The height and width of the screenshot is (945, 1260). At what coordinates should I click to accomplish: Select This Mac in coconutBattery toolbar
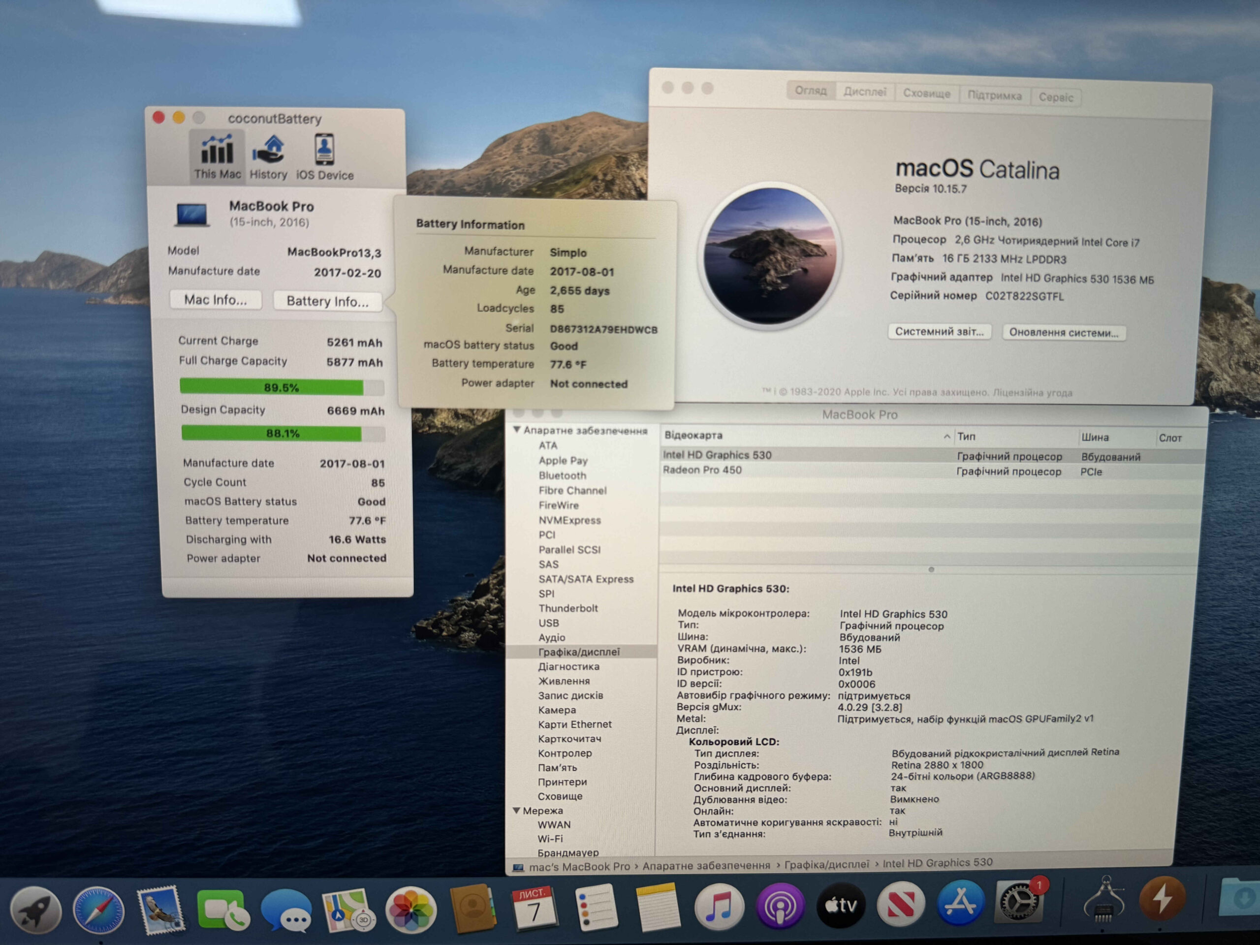coord(217,157)
